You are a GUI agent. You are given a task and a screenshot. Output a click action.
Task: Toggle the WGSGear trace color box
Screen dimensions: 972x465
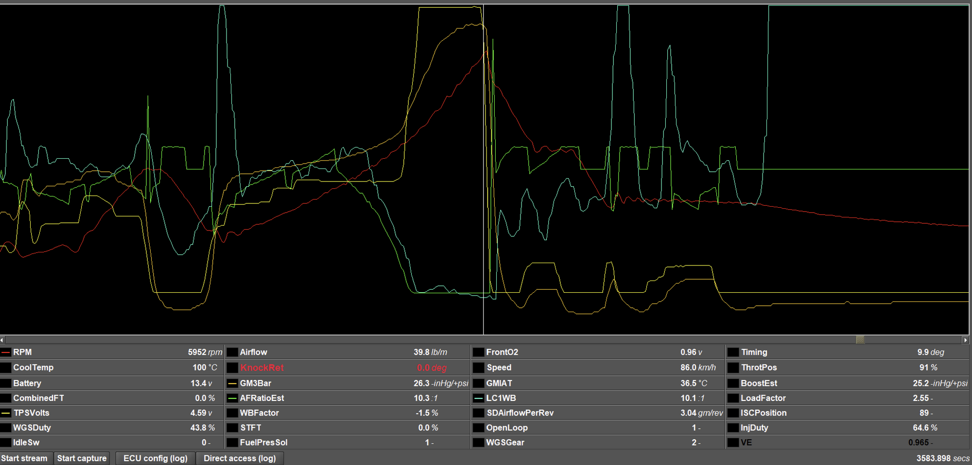click(479, 443)
